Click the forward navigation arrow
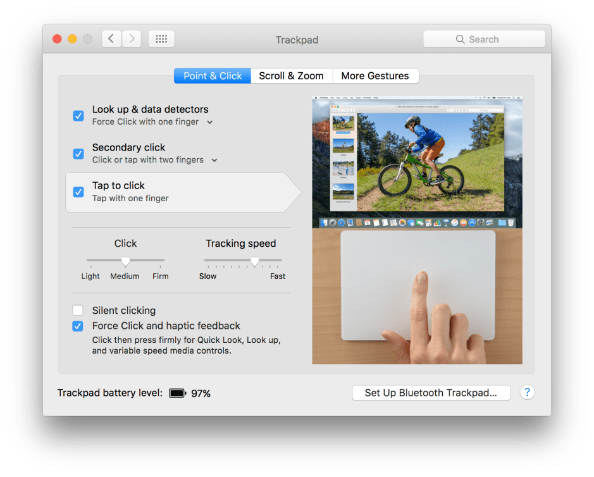 pyautogui.click(x=132, y=39)
